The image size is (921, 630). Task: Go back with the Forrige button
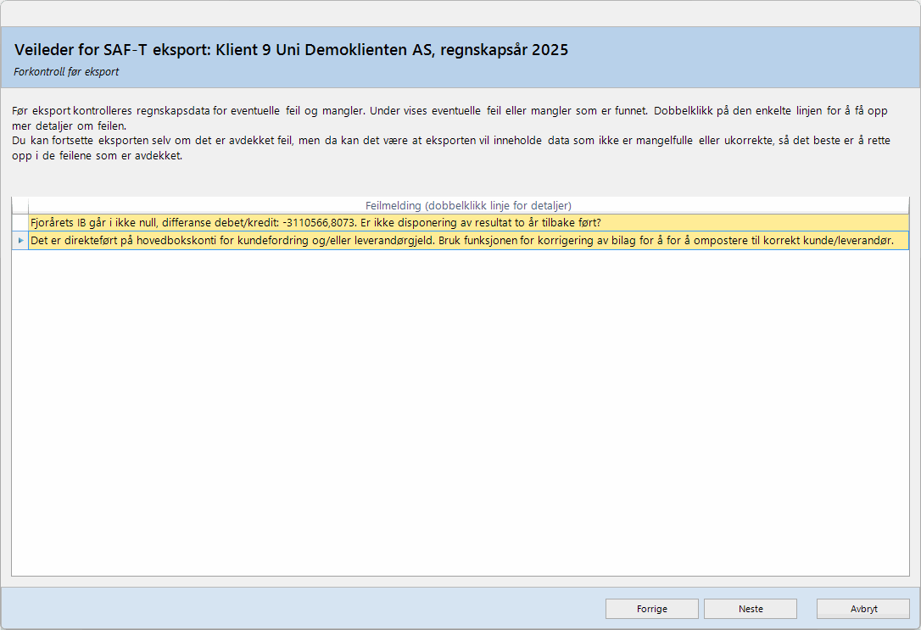click(x=651, y=609)
